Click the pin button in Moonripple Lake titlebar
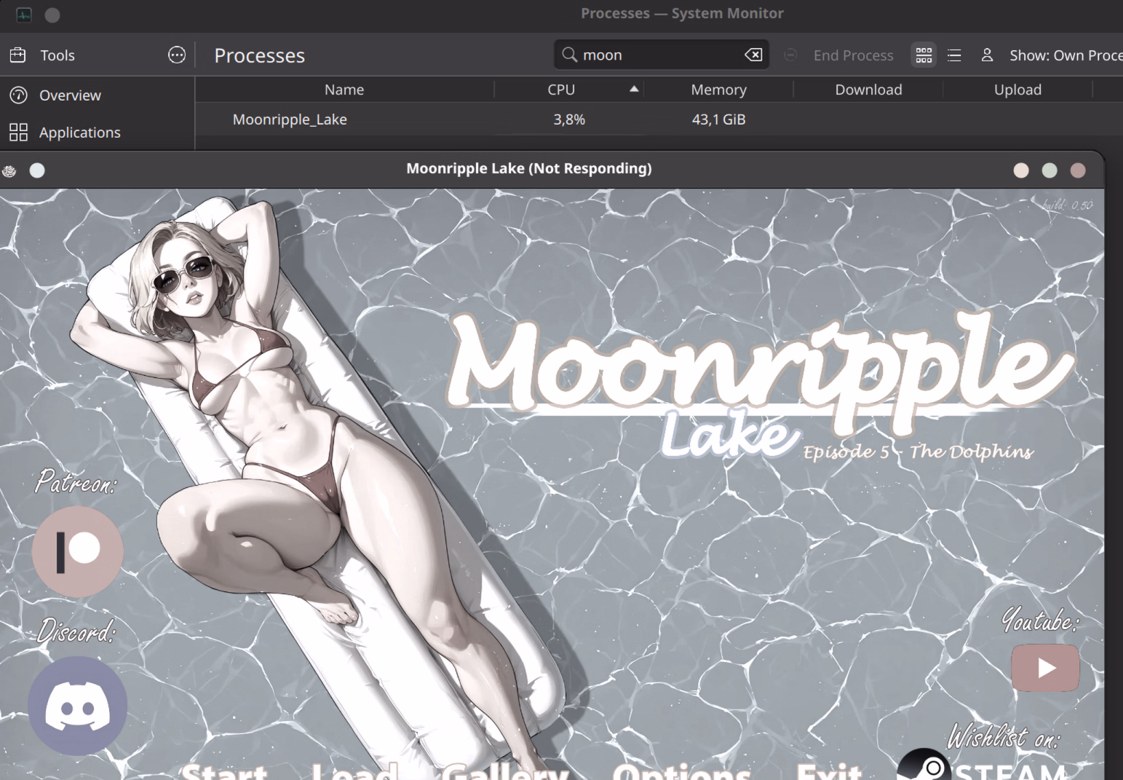Viewport: 1123px width, 780px height. [37, 170]
